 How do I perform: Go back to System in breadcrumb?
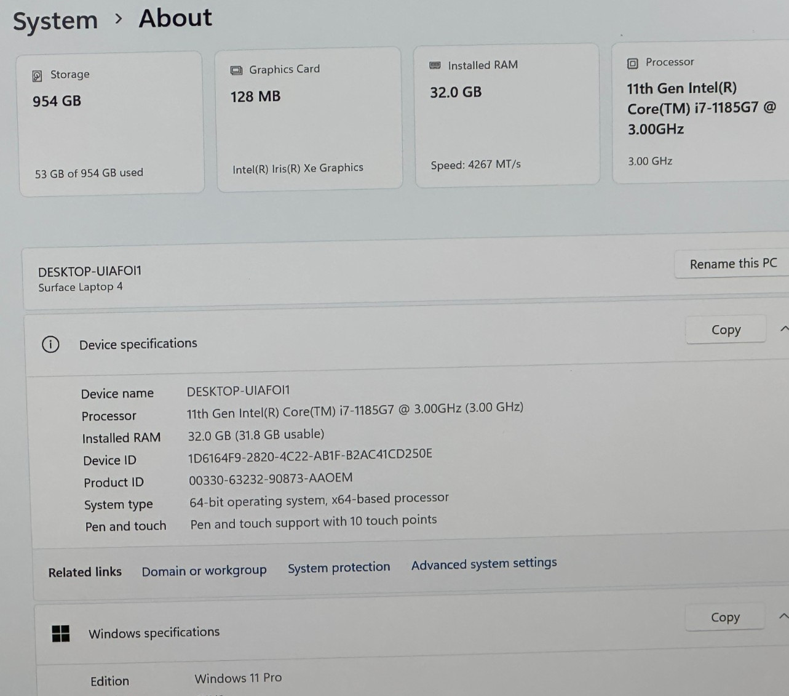tap(55, 20)
